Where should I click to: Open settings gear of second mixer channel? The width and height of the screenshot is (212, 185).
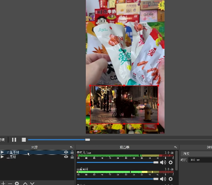[171, 179]
